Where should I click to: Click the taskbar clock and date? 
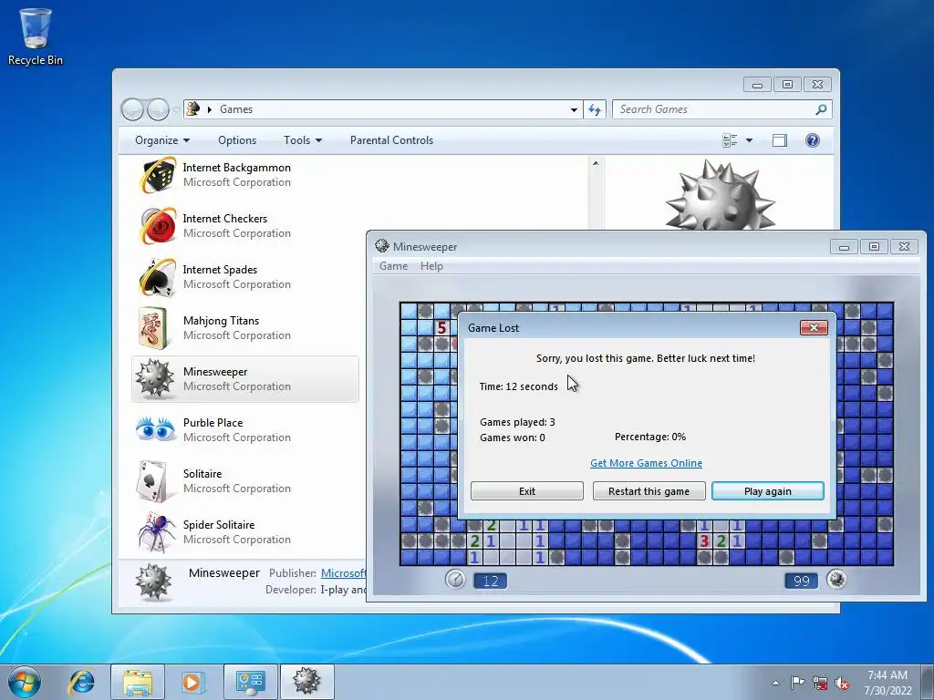[887, 683]
